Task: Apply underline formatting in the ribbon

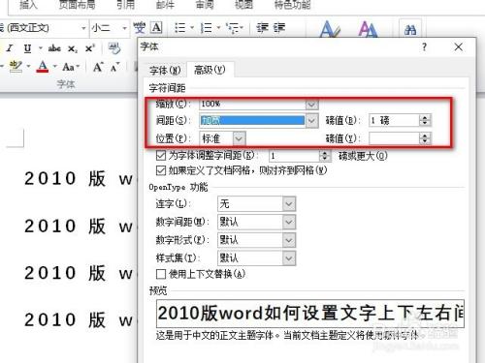Action: (x=27, y=48)
